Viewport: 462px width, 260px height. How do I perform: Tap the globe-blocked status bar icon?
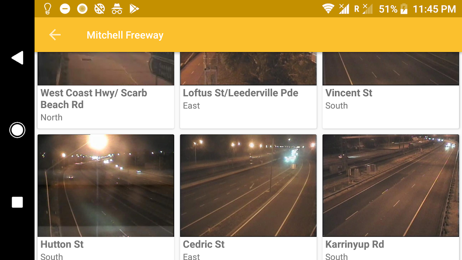point(99,9)
